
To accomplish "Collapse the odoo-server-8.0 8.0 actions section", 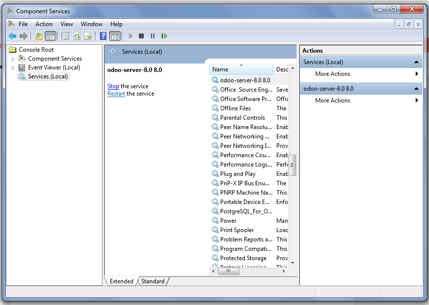I will (x=416, y=89).
